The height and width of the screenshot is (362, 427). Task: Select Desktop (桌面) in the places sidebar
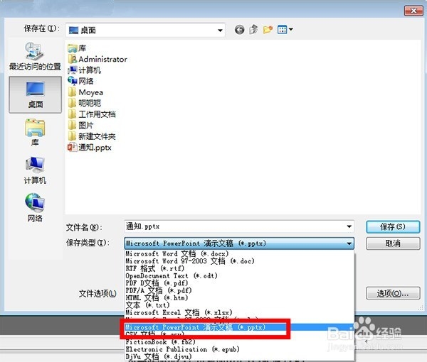coord(35,94)
